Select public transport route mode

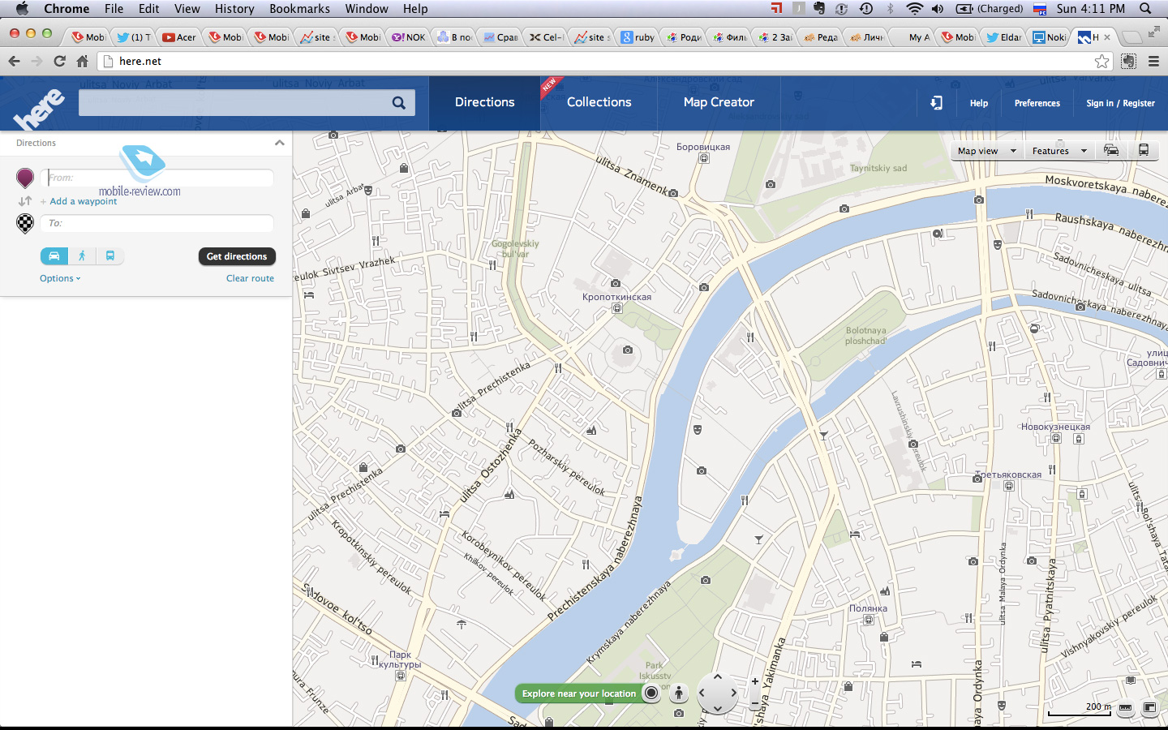tap(110, 255)
